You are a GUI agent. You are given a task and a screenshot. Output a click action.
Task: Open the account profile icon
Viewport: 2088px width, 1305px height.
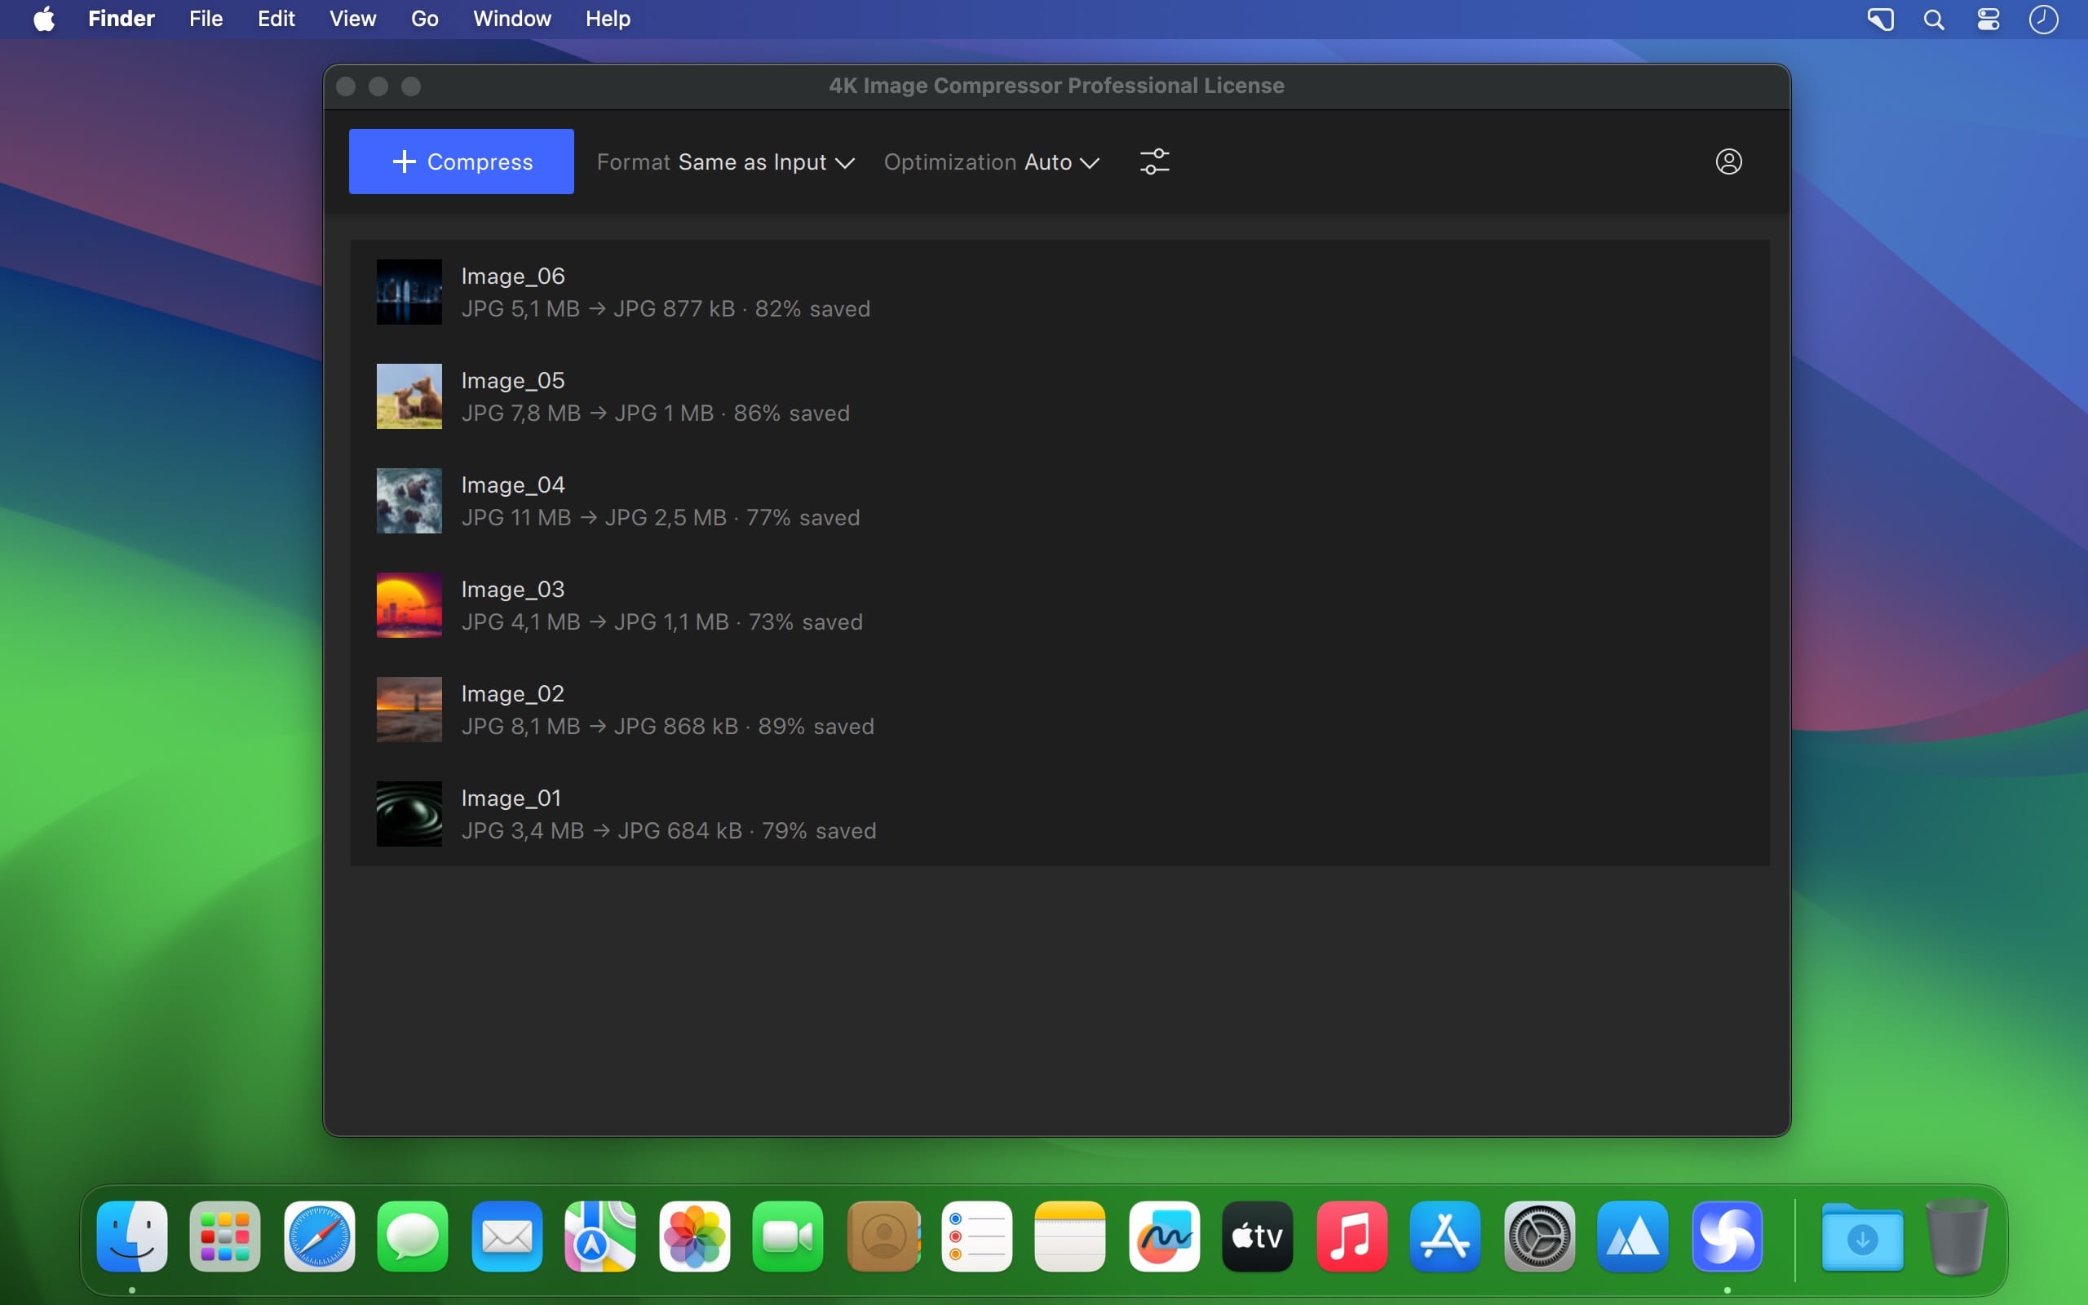1728,161
